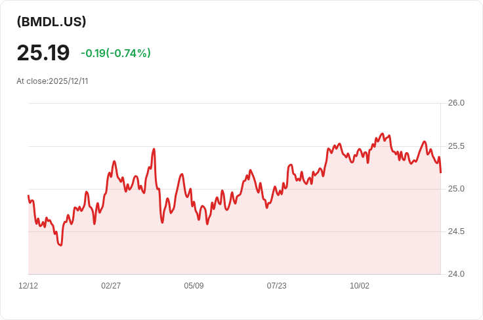The width and height of the screenshot is (483, 320).
Task: Select the 02/27 date on the x-axis
Action: [x=111, y=286]
